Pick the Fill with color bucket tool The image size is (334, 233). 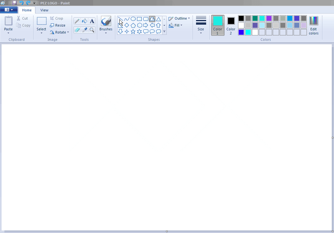(x=85, y=21)
